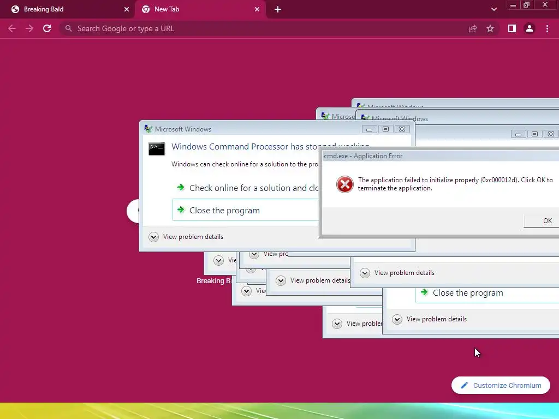This screenshot has height=419, width=559.
Task: Bookmark this tab with the star icon
Action: click(490, 28)
